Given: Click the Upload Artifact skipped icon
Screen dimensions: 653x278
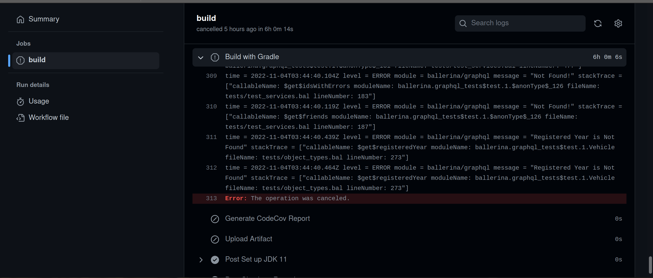Looking at the screenshot, I should point(215,239).
